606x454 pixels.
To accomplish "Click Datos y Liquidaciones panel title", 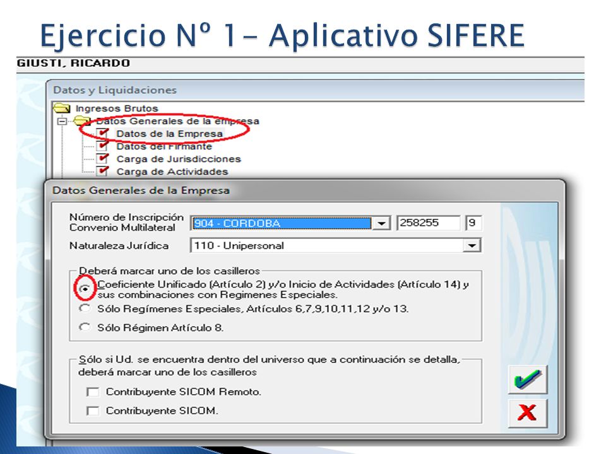I will (x=115, y=90).
